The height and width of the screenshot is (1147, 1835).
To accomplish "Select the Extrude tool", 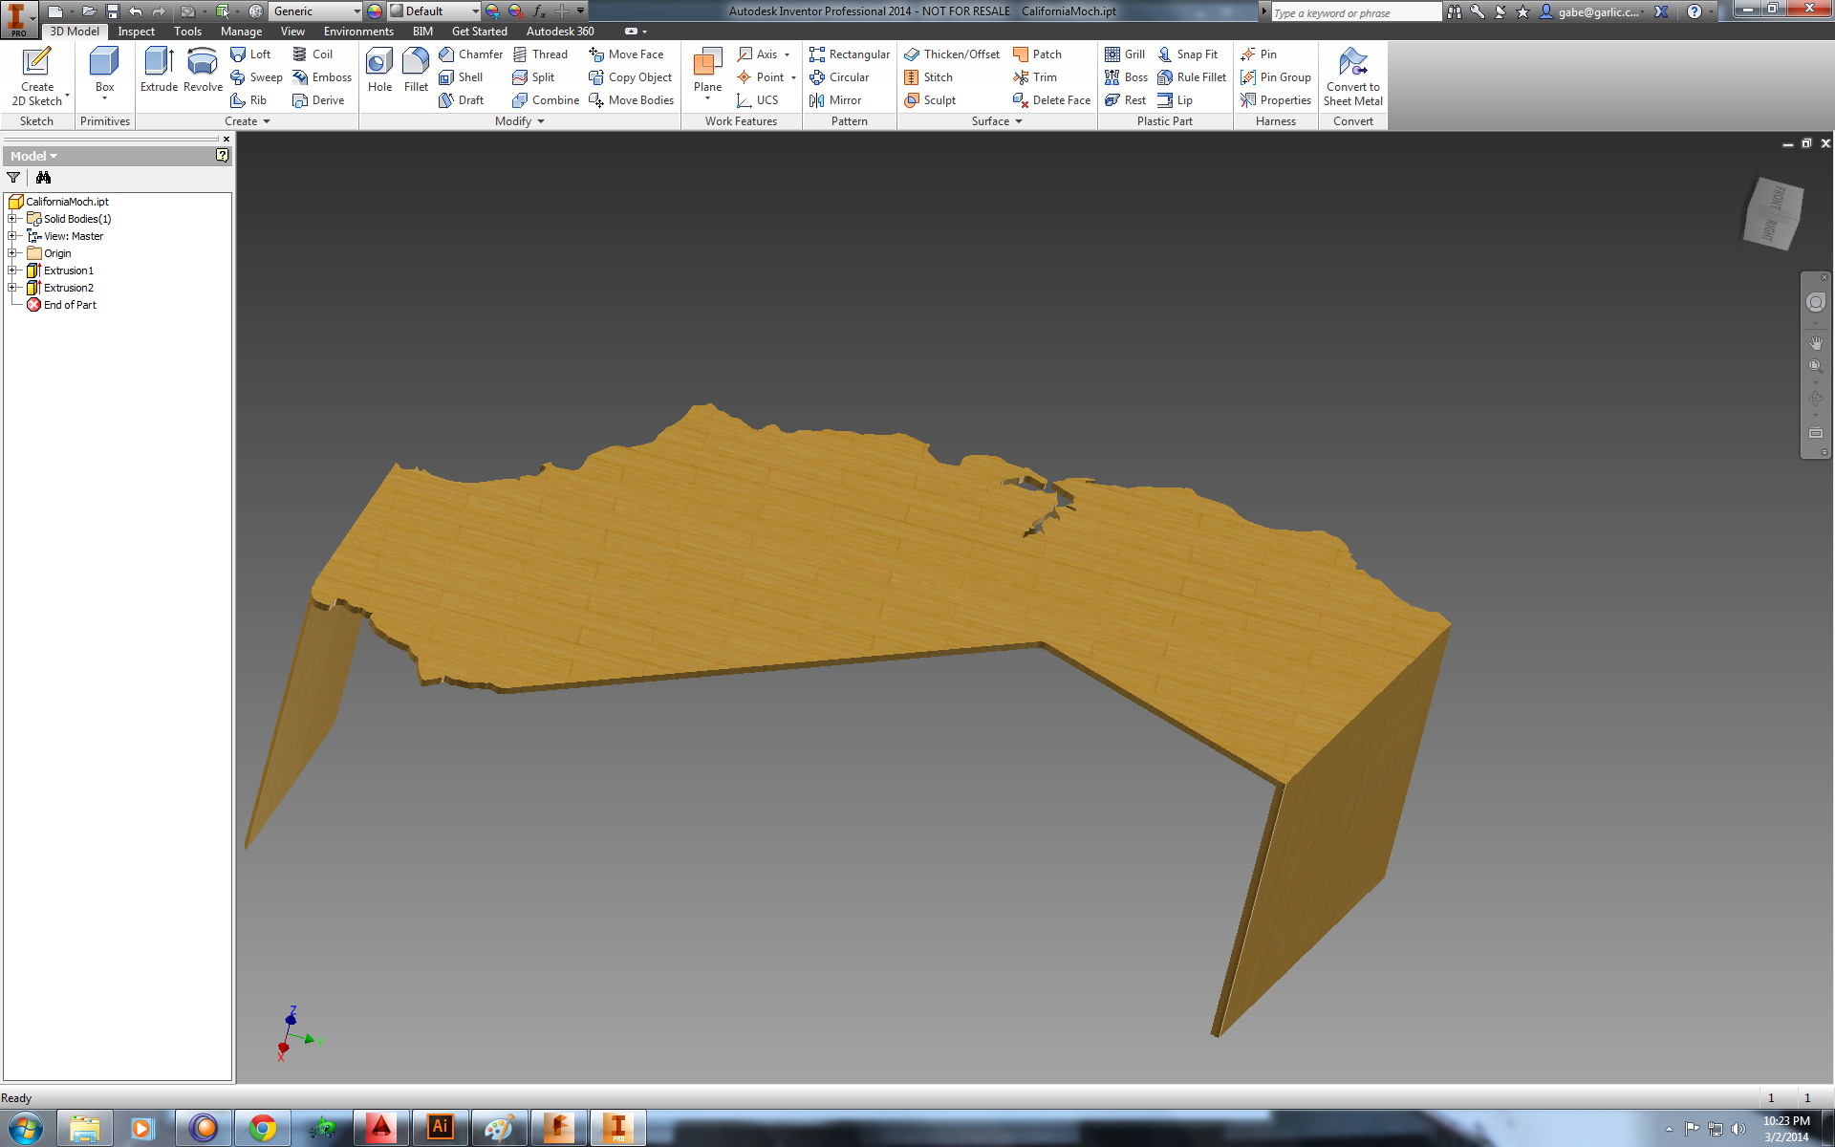I will click(x=159, y=70).
